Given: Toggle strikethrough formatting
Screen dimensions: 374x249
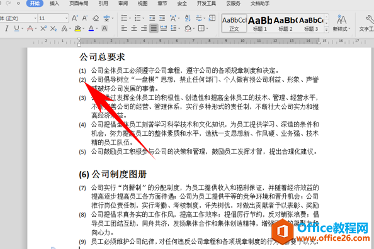Looking at the screenshot, I should (x=30, y=28).
